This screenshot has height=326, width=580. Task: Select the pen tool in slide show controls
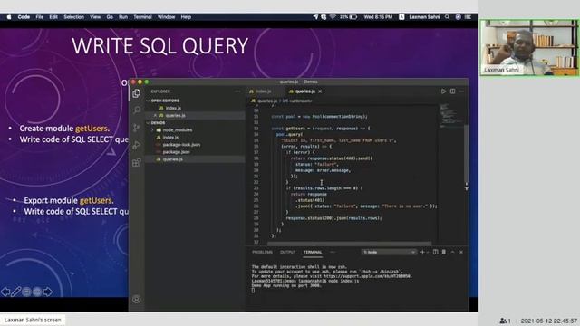16,292
